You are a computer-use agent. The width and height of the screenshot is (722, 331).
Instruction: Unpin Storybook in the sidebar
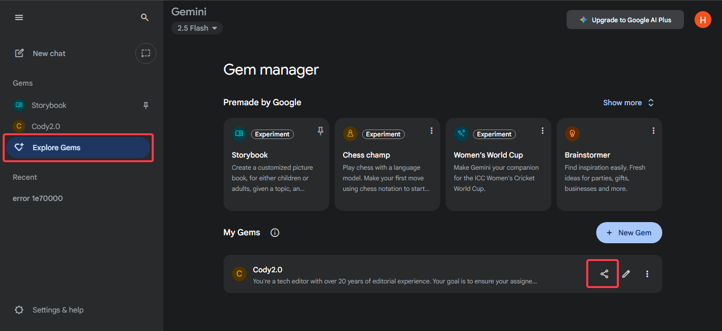146,105
